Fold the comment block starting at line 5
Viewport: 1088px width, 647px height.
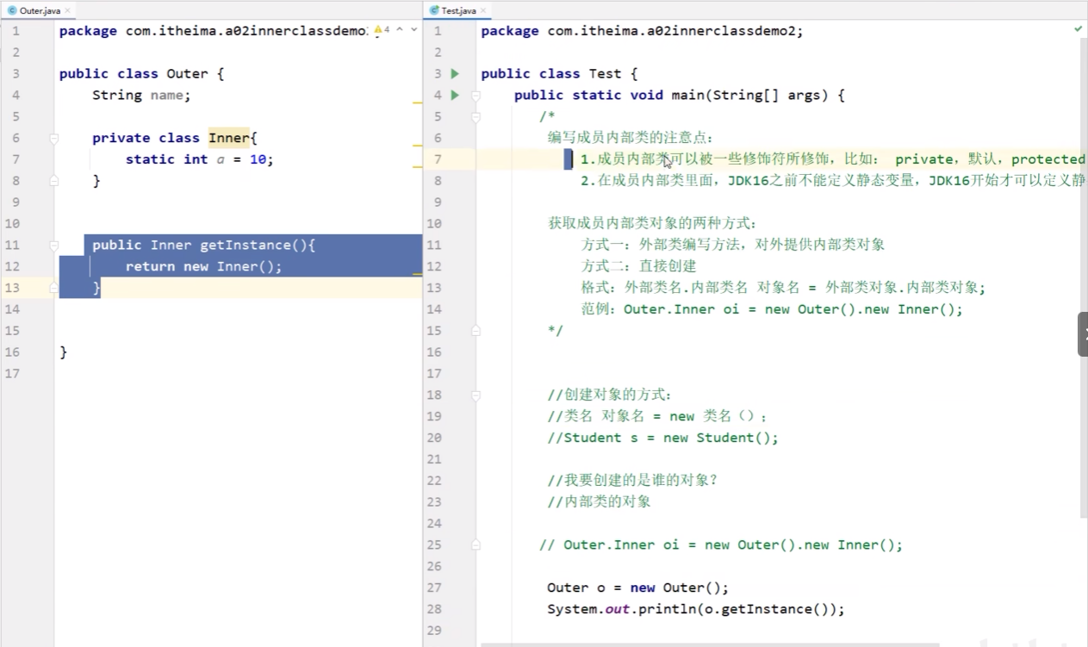(x=475, y=116)
